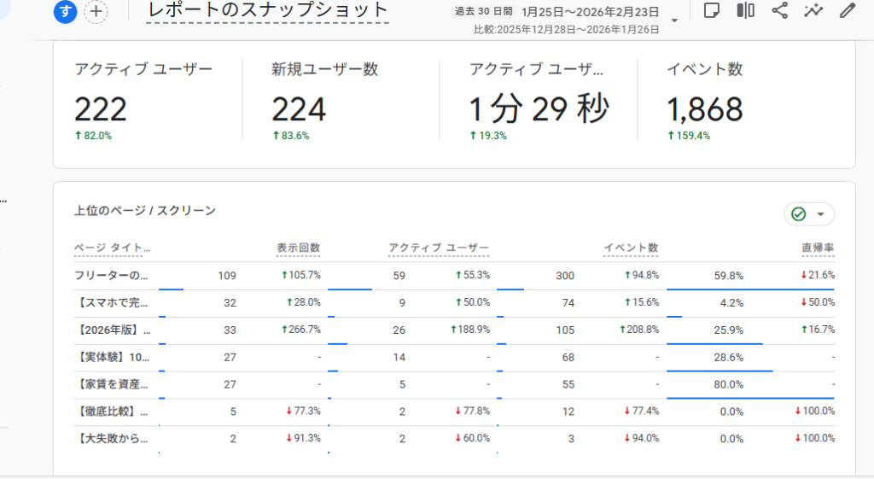
Task: Open dropdown arrow beside the green check
Action: click(x=821, y=214)
